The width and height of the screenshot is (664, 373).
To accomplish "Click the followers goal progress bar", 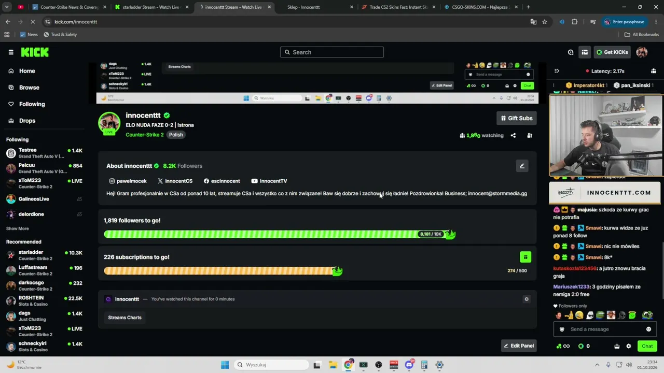I will tap(280, 234).
